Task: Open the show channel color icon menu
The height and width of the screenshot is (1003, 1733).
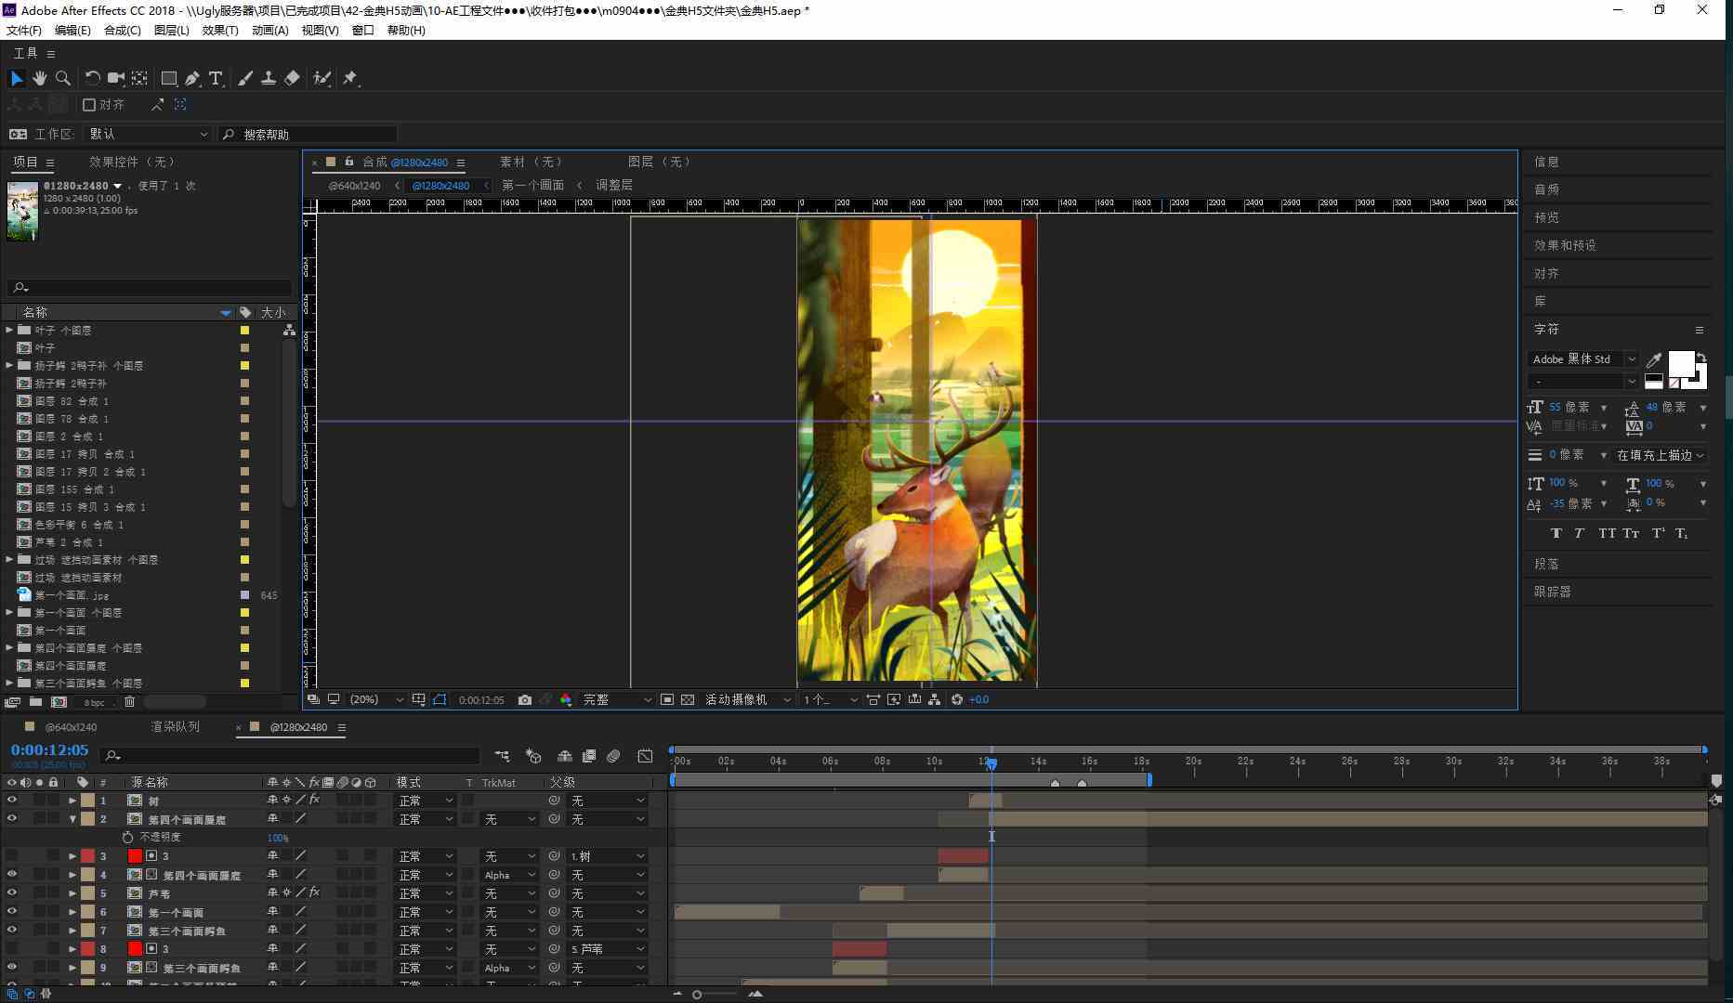Action: [566, 700]
